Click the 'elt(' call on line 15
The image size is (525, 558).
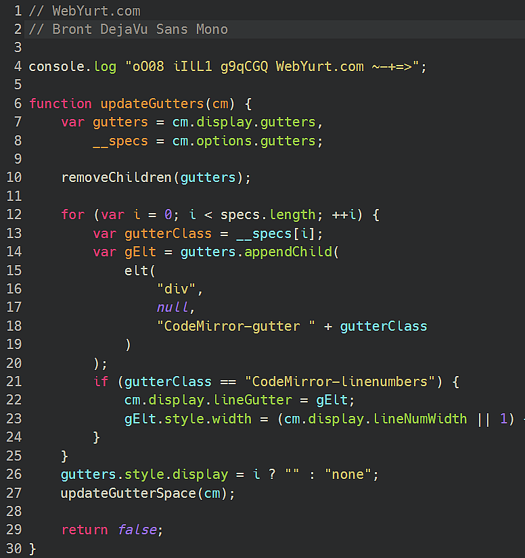(x=140, y=271)
